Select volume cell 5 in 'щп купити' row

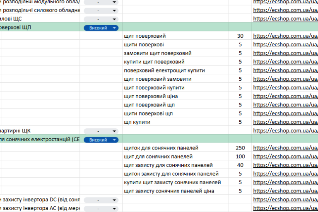240,122
